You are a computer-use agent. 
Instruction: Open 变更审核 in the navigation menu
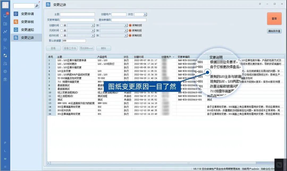click(x=27, y=22)
